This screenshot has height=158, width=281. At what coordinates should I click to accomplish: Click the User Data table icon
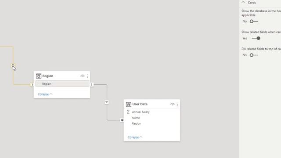point(129,104)
